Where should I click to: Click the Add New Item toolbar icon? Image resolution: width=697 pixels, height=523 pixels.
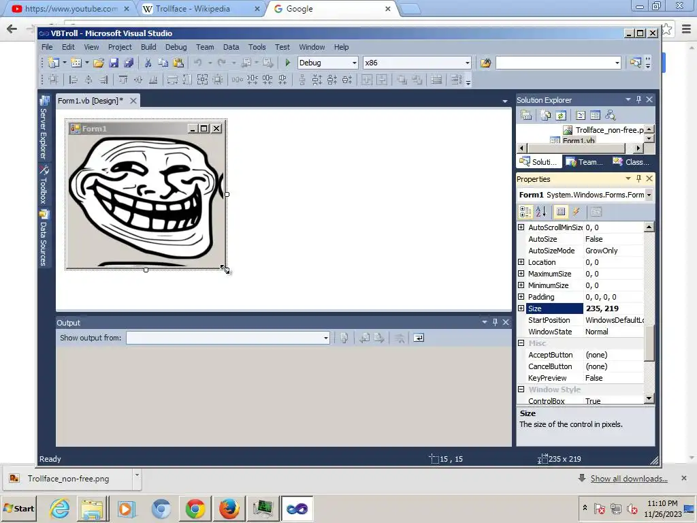pyautogui.click(x=76, y=63)
